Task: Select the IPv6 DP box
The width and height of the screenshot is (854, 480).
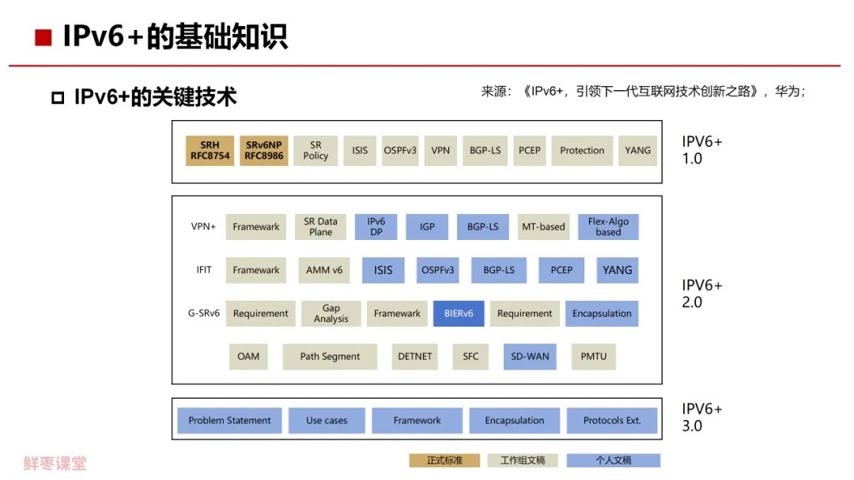Action: (x=376, y=227)
